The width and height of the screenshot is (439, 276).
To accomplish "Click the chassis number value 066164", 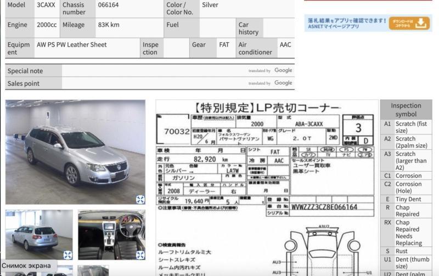I will coord(109,5).
